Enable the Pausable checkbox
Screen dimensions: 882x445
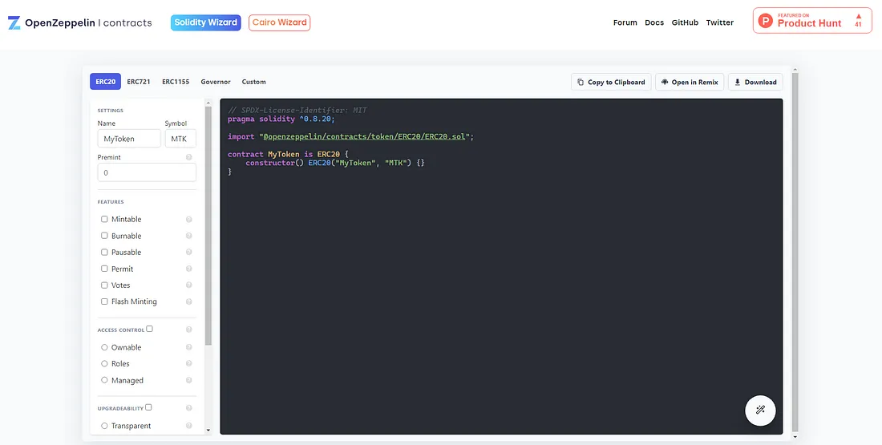coord(104,252)
